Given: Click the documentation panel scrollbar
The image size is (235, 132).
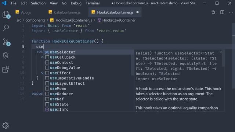Looking at the screenshot, I should (223, 58).
